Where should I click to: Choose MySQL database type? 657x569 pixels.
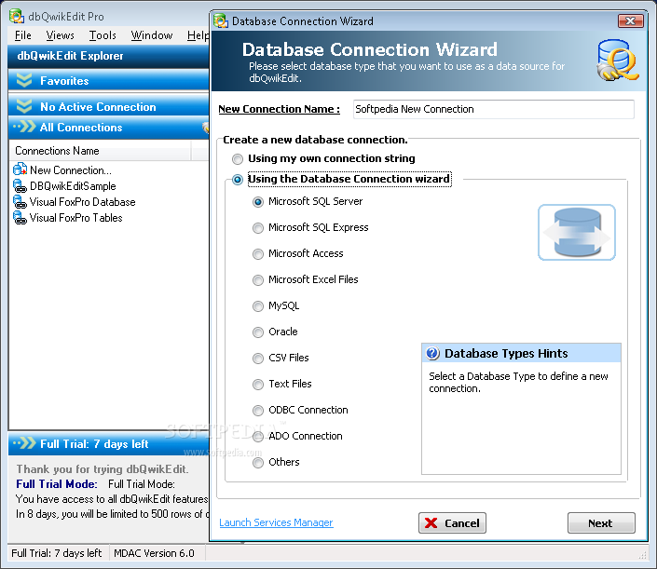point(258,306)
